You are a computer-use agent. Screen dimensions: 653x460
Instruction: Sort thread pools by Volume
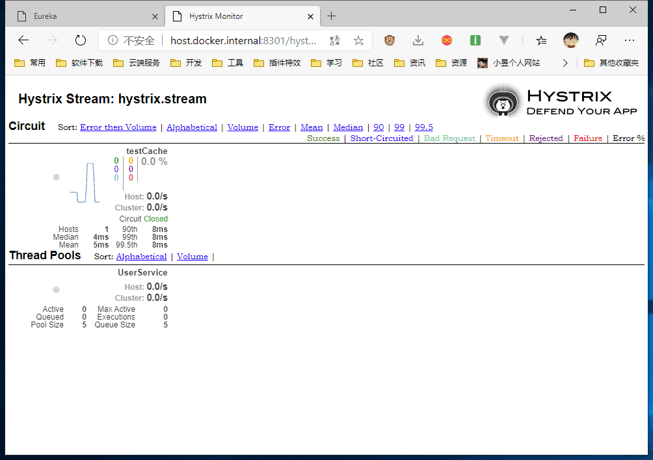tap(193, 257)
